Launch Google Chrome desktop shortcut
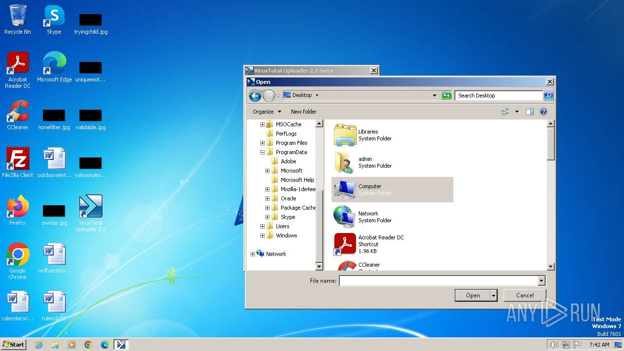 [x=18, y=261]
